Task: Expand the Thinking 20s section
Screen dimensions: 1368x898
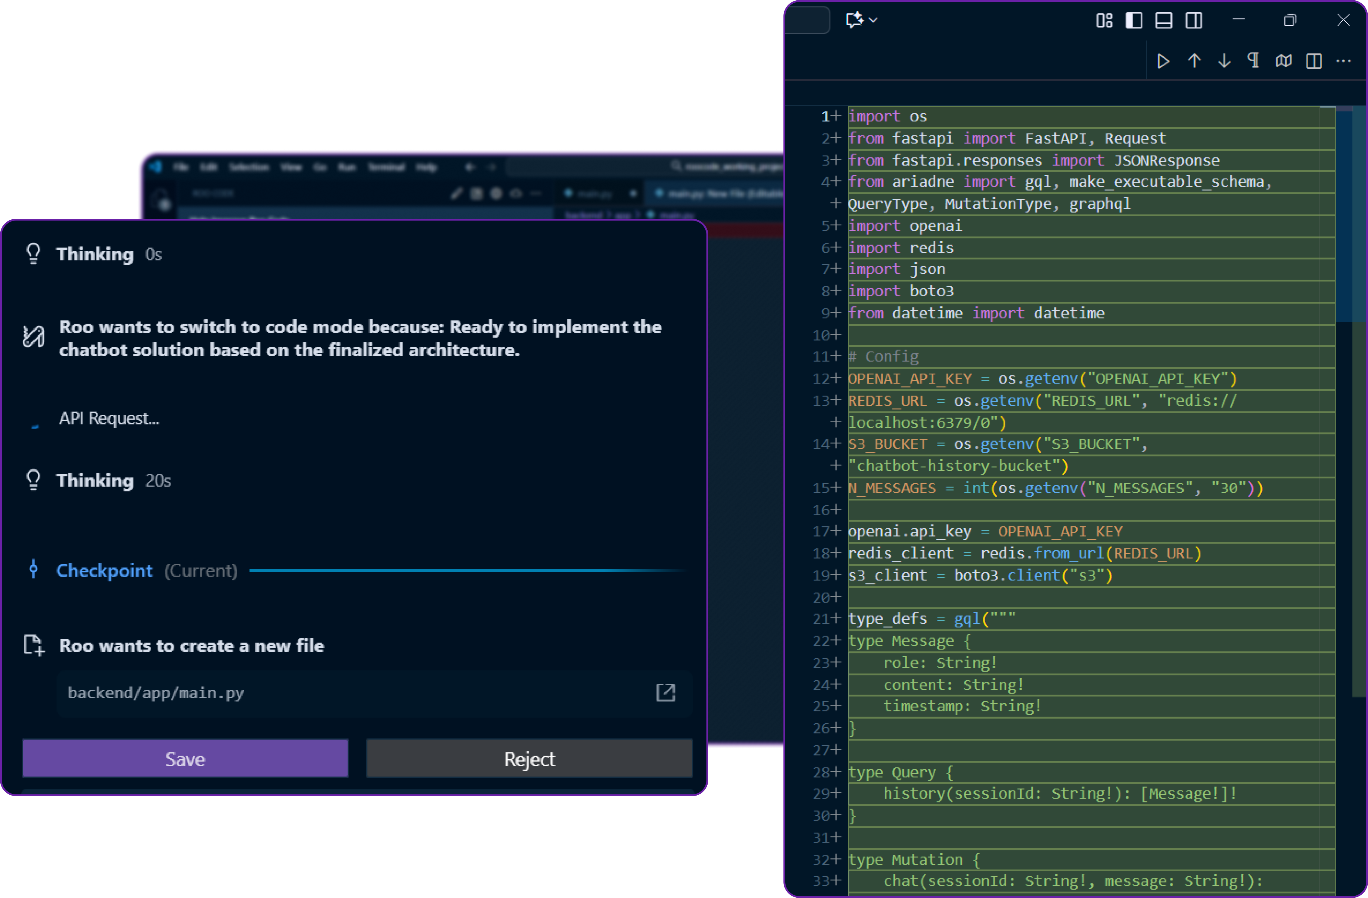Action: [x=96, y=480]
